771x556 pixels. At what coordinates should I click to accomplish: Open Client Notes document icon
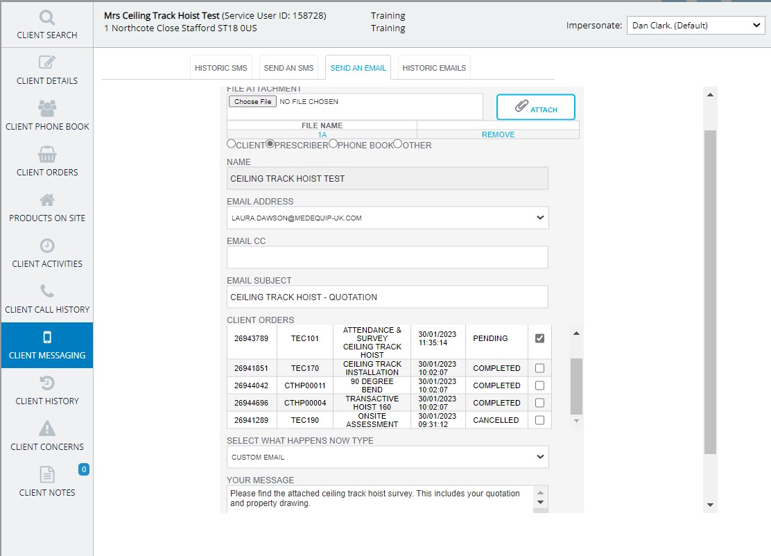click(x=47, y=474)
